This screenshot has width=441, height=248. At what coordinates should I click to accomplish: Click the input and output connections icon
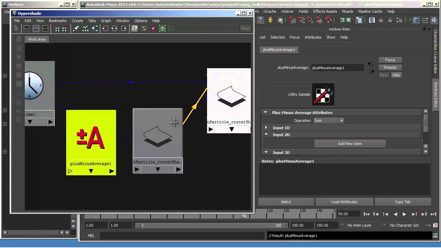pyautogui.click(x=114, y=29)
